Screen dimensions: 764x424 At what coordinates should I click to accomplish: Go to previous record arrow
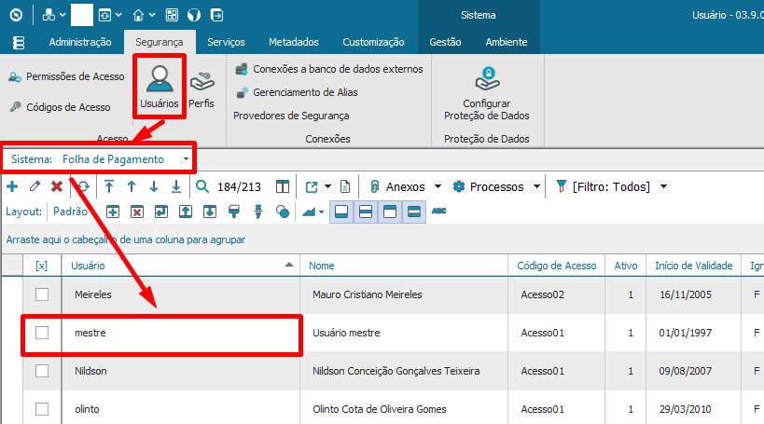pyautogui.click(x=132, y=186)
